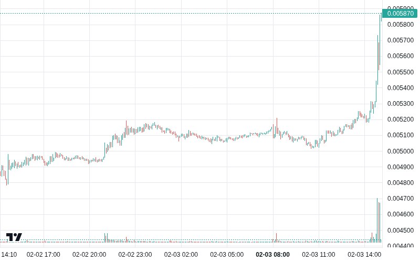
Task: Select the 02-03 05:00 time label
Action: pyautogui.click(x=227, y=255)
